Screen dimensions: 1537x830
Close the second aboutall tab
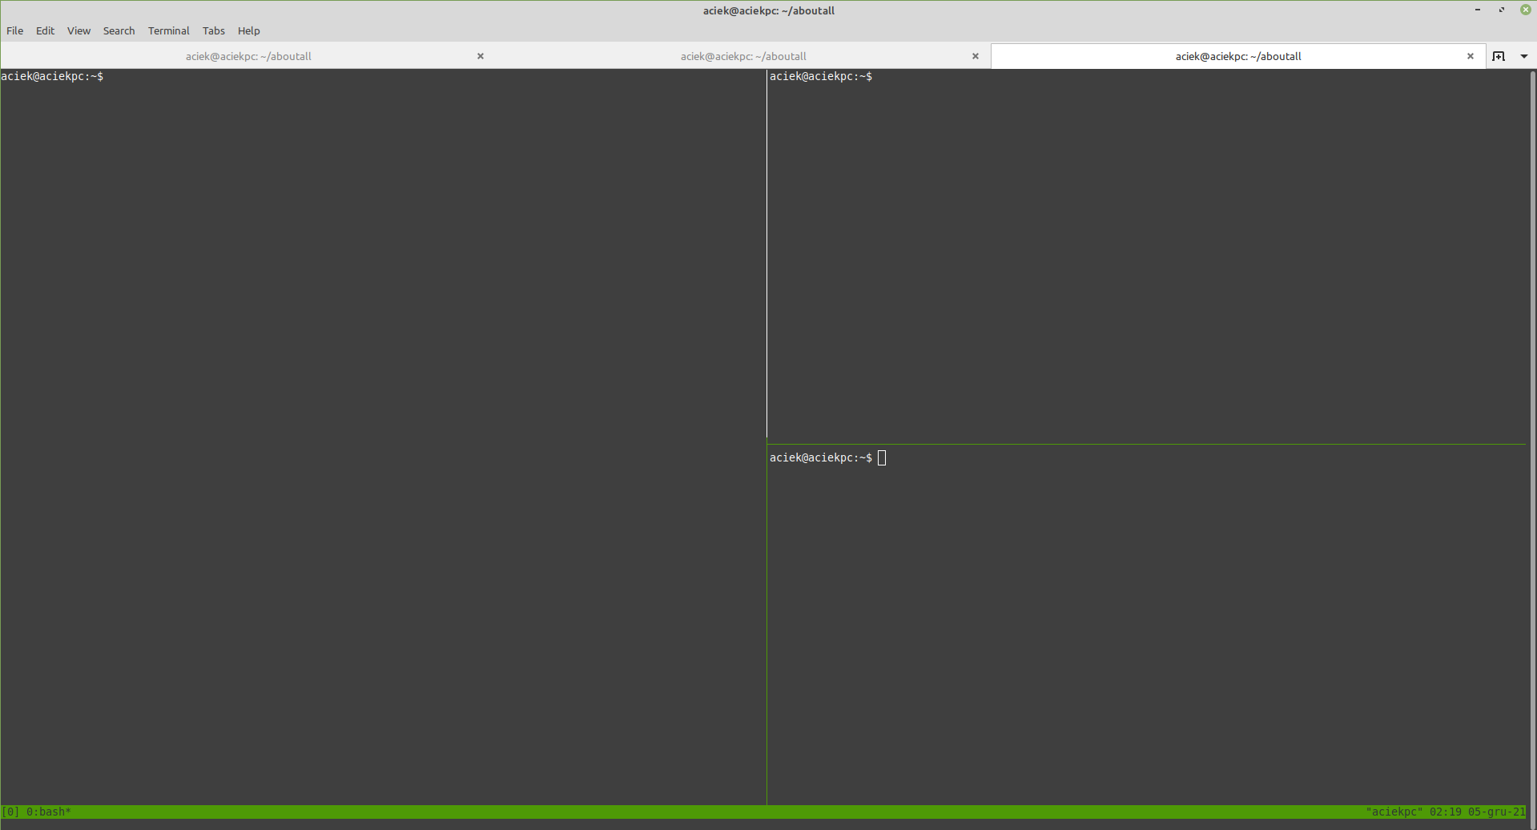pos(975,56)
